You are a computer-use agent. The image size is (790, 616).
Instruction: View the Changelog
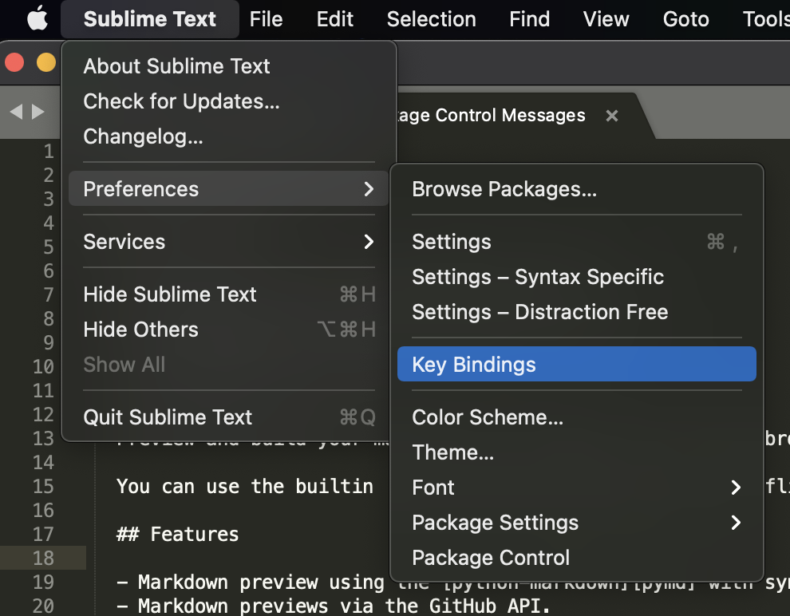pos(143,136)
